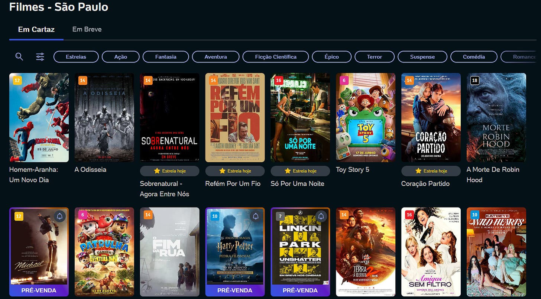This screenshot has width=541, height=299.
Task: Click the 18 age rating badge on Robin Hood
Action: click(474, 80)
